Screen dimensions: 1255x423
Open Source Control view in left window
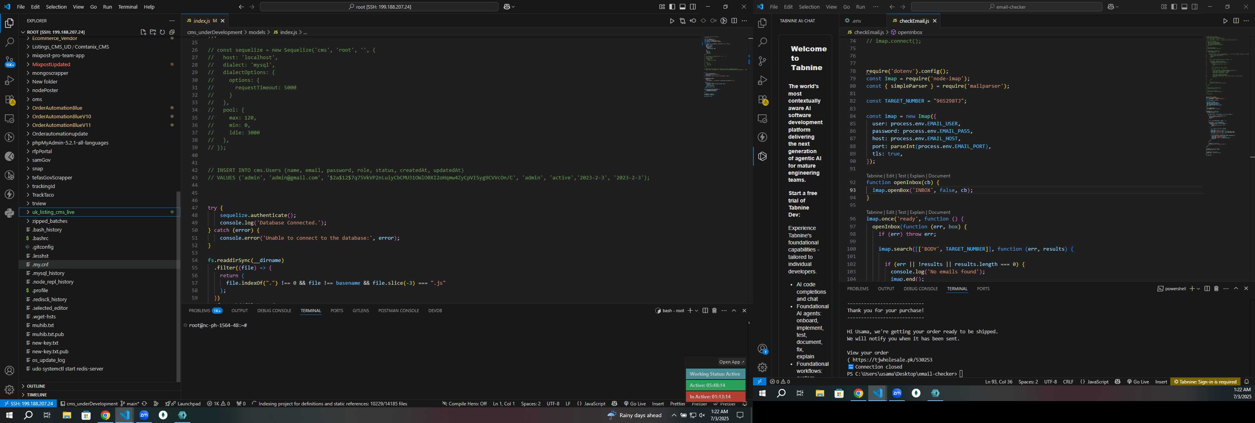[9, 61]
